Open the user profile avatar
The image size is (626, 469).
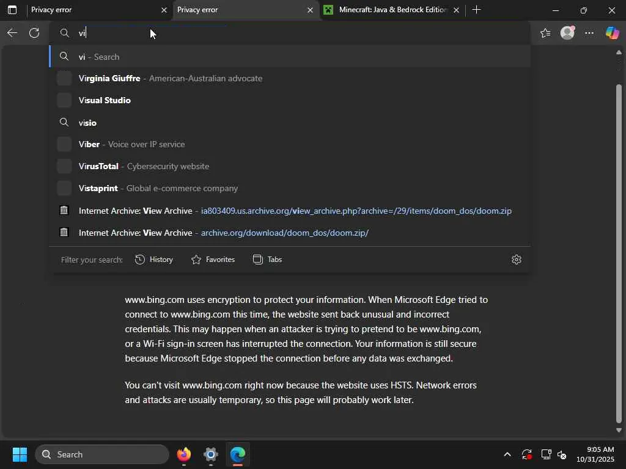[567, 33]
